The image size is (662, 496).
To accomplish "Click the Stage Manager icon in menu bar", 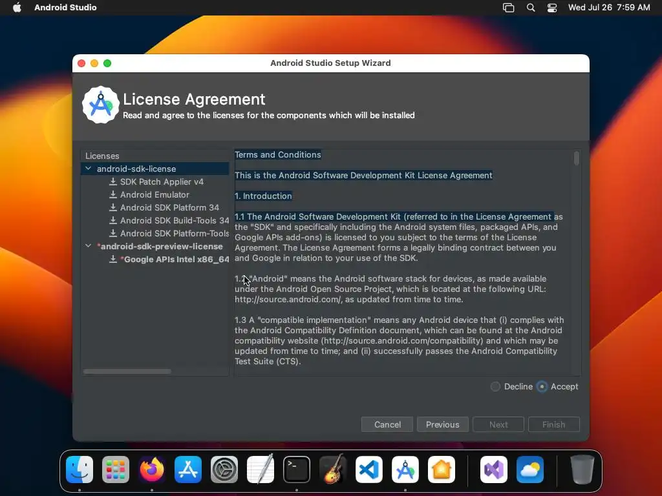I will tap(508, 8).
